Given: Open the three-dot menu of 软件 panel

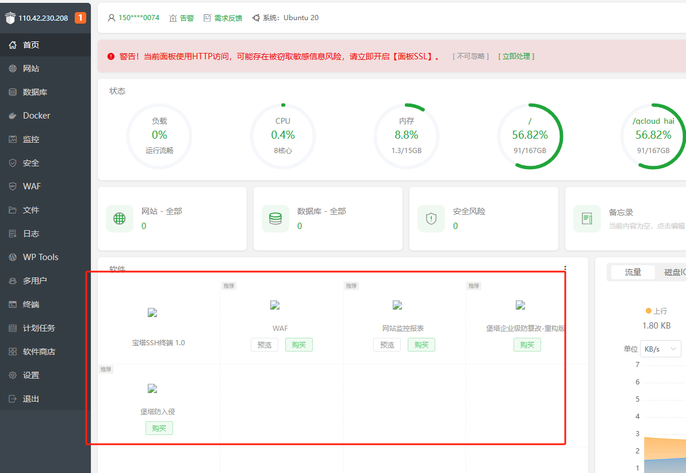Looking at the screenshot, I should [x=565, y=269].
